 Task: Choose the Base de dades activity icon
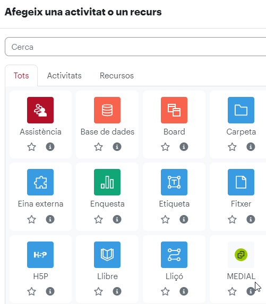107,110
